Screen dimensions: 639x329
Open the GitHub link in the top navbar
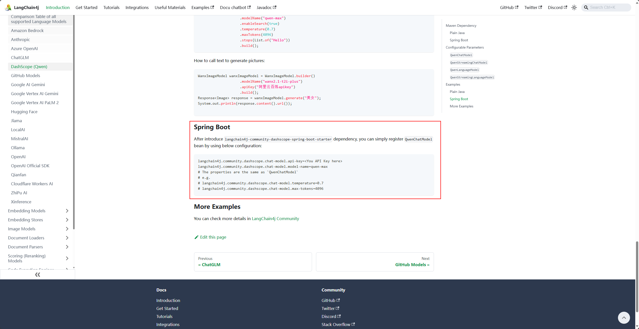509,8
